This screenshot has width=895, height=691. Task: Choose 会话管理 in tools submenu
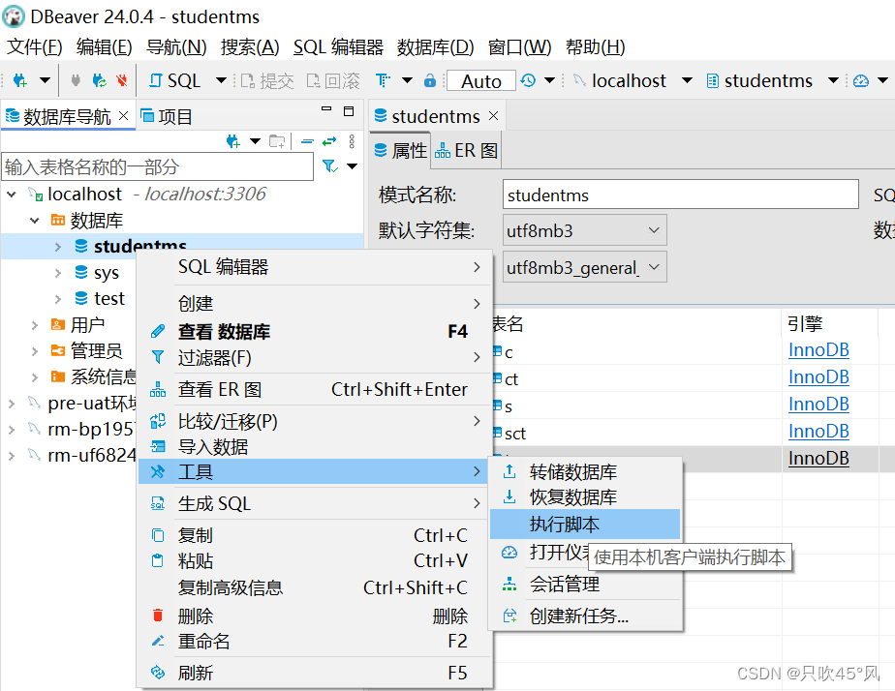click(585, 585)
